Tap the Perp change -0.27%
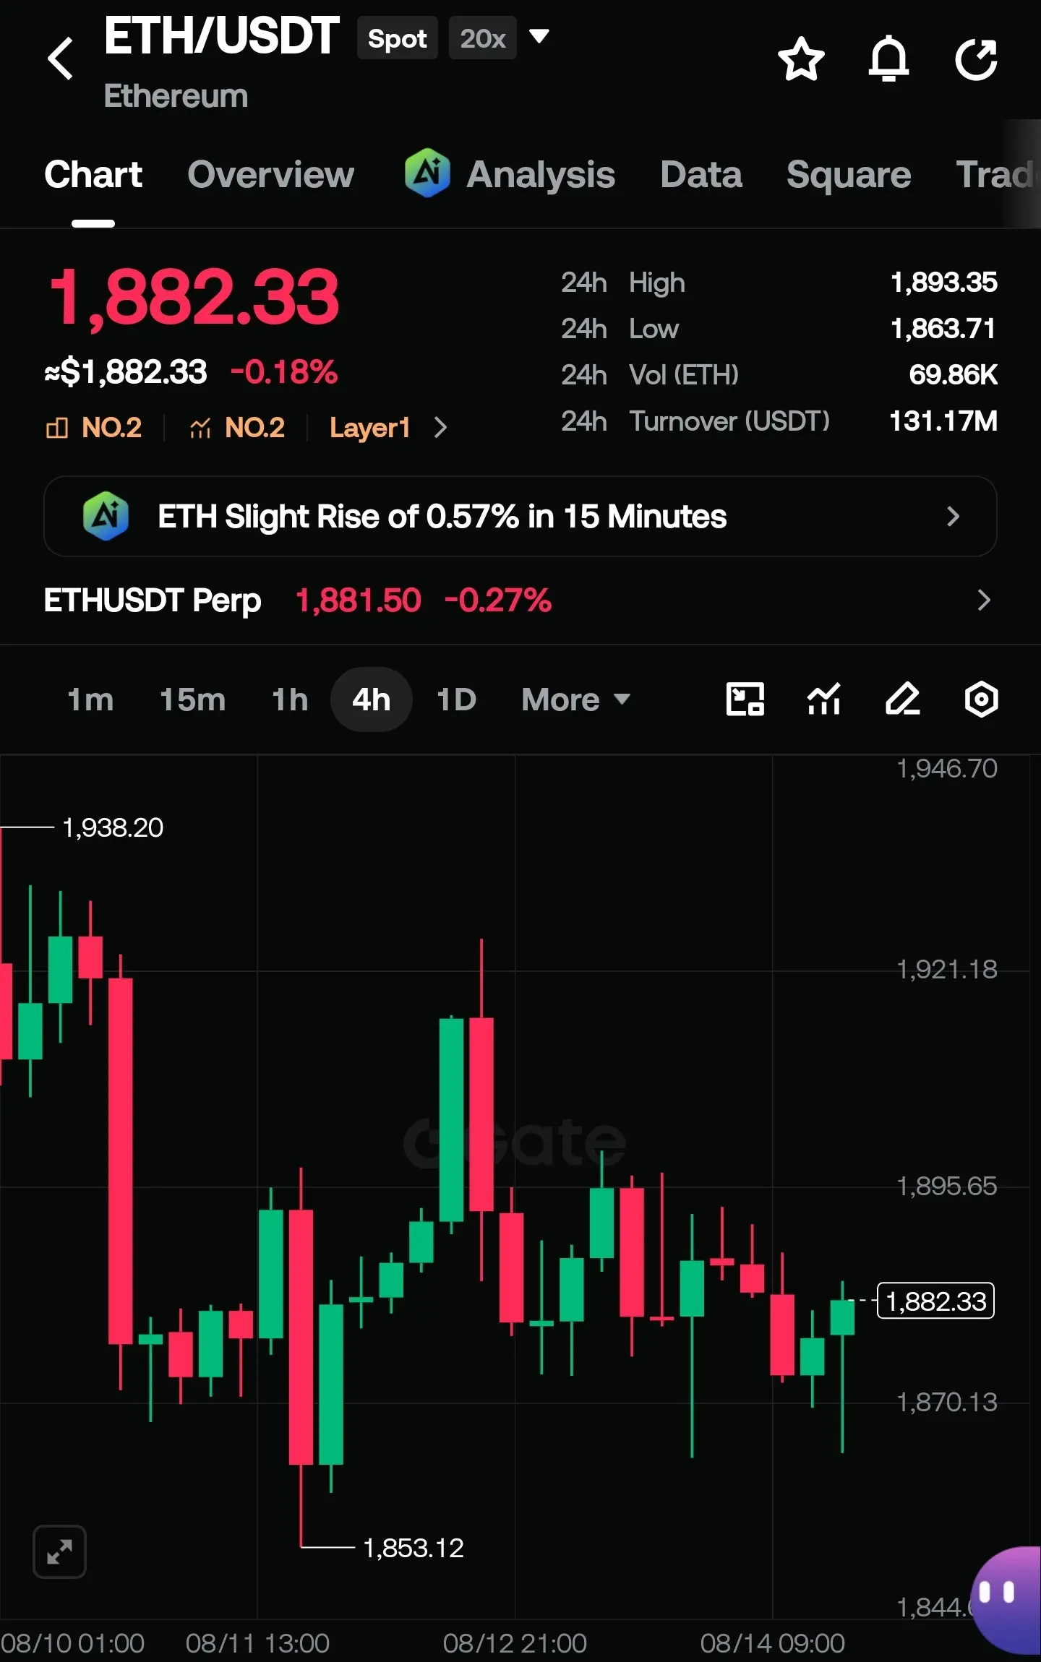Image resolution: width=1041 pixels, height=1662 pixels. tap(498, 600)
